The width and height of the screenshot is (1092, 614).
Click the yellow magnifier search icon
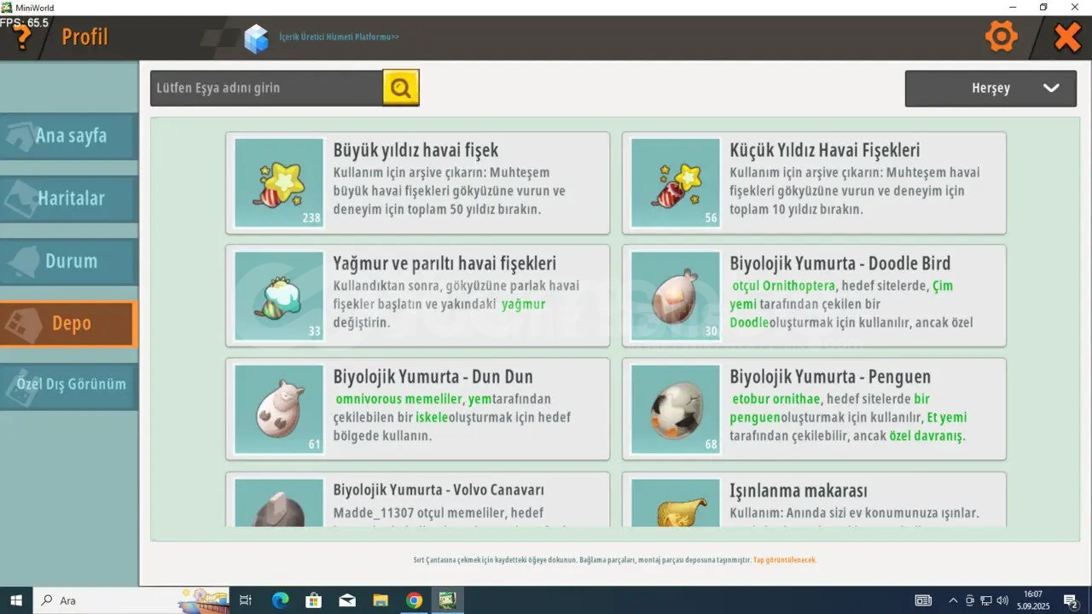(401, 87)
